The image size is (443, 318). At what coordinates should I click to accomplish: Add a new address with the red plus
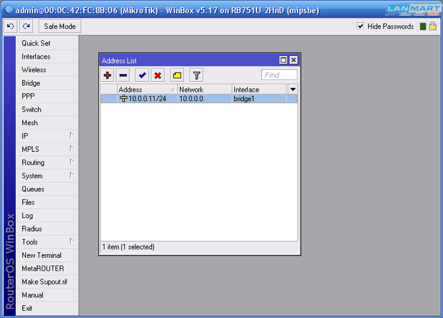pyautogui.click(x=107, y=75)
